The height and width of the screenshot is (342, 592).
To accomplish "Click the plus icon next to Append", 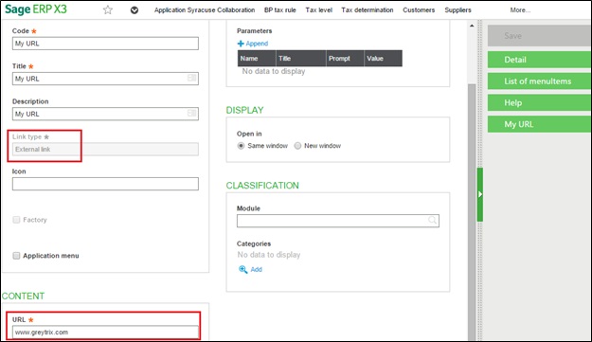I will click(241, 44).
